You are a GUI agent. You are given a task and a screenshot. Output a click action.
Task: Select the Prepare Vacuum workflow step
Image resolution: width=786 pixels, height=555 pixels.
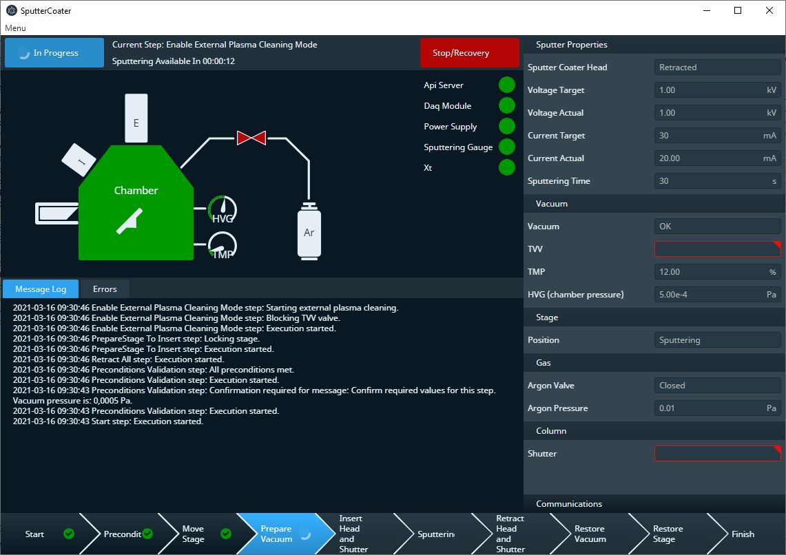(x=276, y=534)
